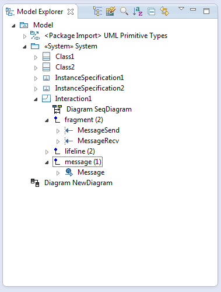This screenshot has width=221, height=292.
Task: Click the Class1 class icon
Action: (x=46, y=57)
